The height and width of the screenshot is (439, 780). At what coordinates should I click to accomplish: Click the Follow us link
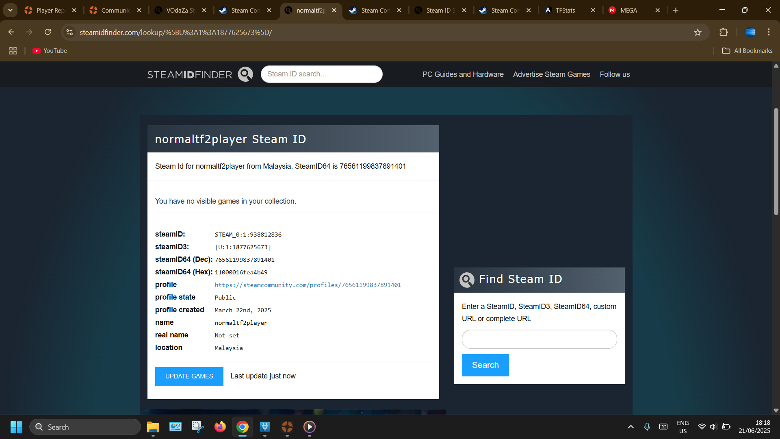click(615, 74)
